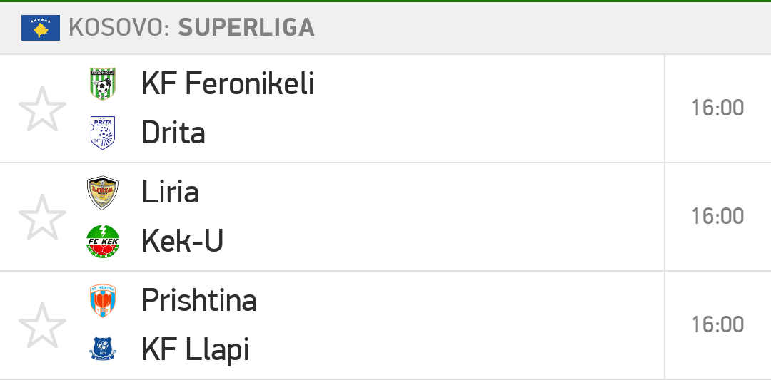Viewport: 771px width, 380px height.
Task: Favorite the Liria vs Kek-U match star
Action: 42,217
